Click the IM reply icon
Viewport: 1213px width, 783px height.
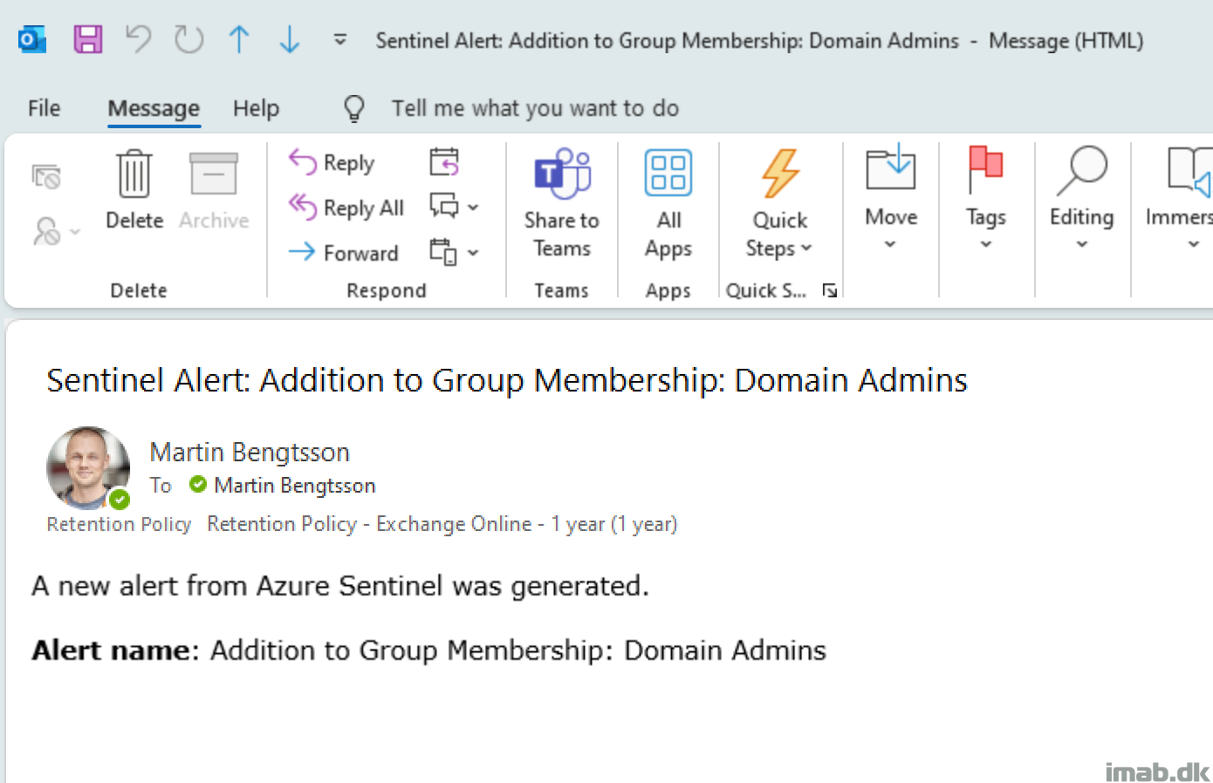click(444, 207)
